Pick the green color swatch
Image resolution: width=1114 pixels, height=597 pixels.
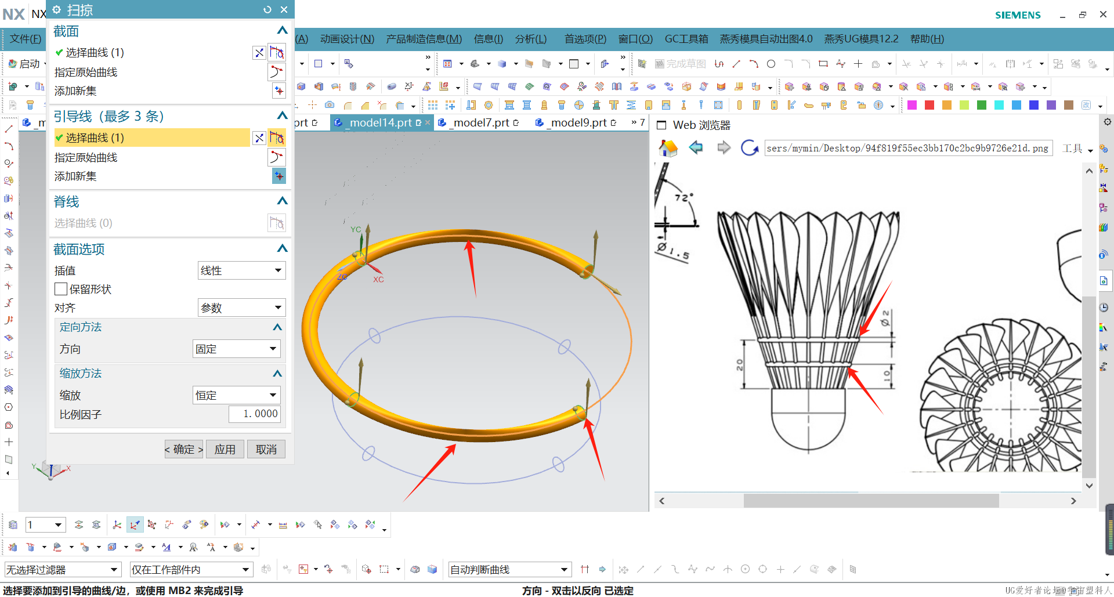pos(982,105)
